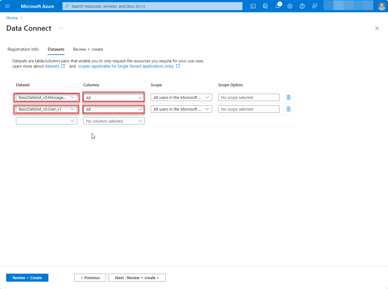Open the 'No columns selected' dropdown
The height and width of the screenshot is (289, 388).
pos(114,121)
